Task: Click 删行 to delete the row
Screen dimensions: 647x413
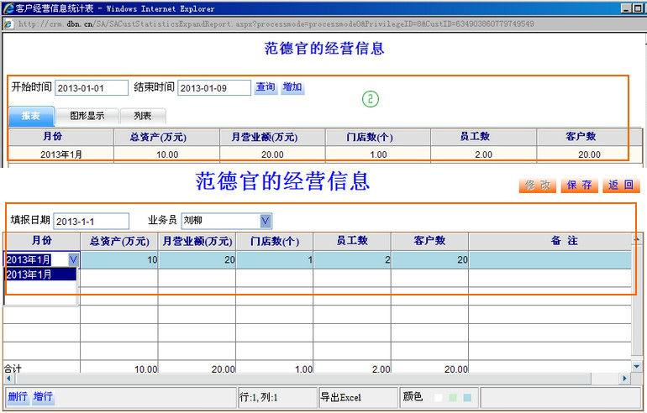Action: (x=17, y=397)
